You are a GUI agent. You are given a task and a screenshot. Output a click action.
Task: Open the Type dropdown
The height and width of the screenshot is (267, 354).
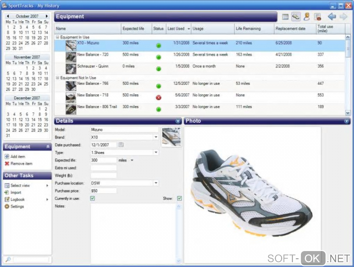156,152
